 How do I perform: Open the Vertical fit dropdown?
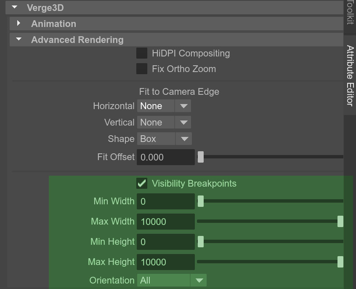tap(164, 122)
